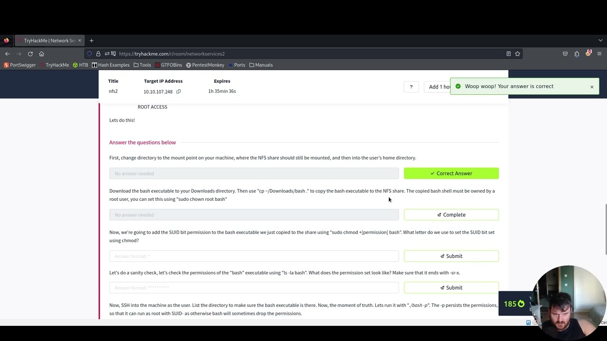Click the Complete button for bash download task
Screen dimensions: 607x341
point(451,215)
